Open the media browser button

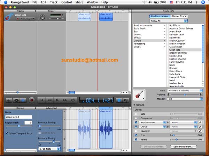click(x=126, y=100)
